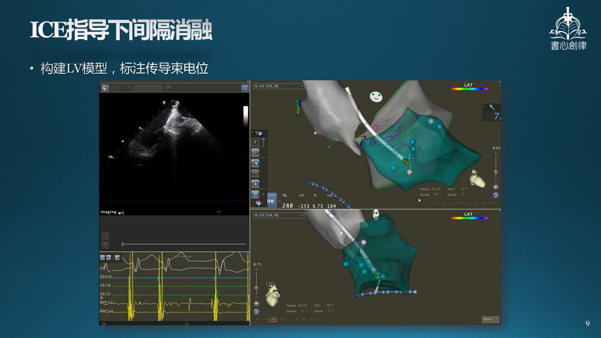Switch upper map to SUP view
601x338 pixels.
click(493, 203)
